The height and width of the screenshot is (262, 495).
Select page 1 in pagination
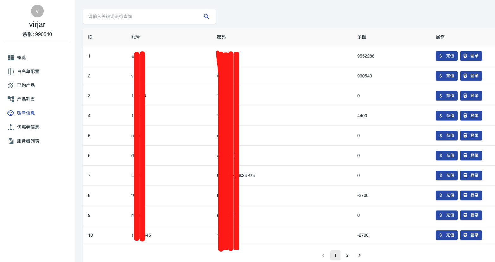coord(335,255)
